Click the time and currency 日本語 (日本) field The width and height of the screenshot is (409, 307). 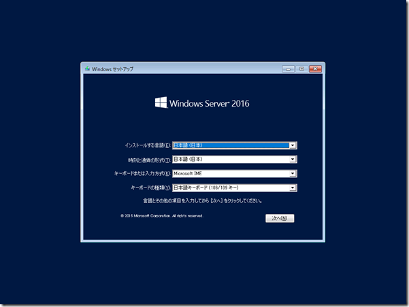point(230,160)
